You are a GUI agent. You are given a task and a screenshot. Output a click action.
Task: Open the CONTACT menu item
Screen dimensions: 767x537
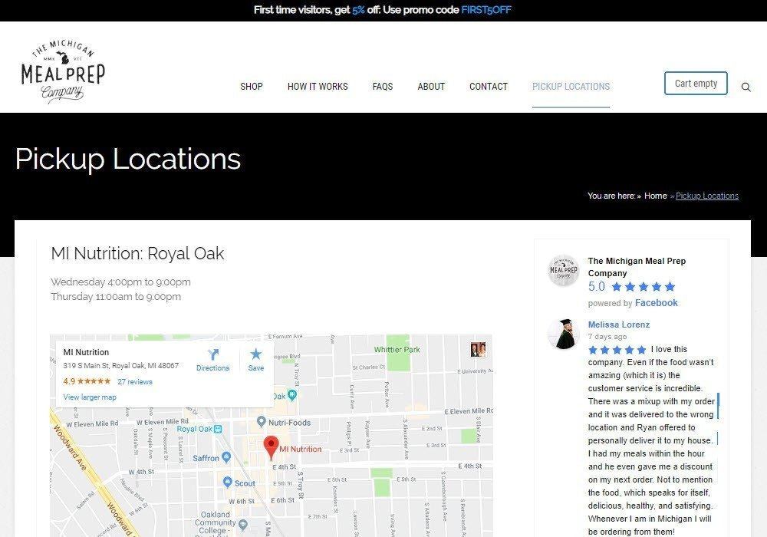point(488,87)
